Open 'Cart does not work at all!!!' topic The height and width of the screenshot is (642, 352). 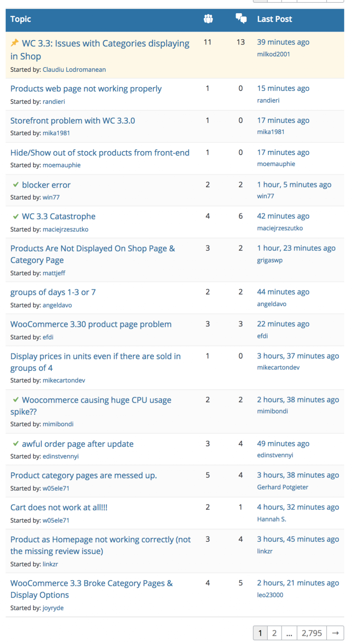pos(59,507)
